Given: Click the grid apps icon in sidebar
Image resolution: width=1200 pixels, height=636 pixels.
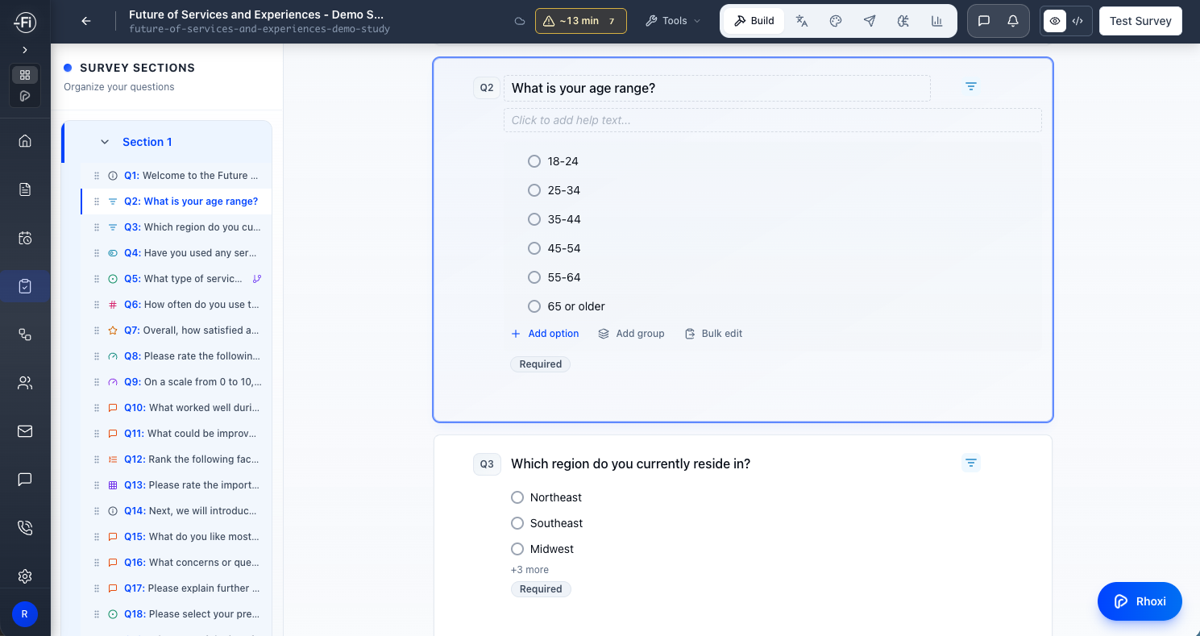Looking at the screenshot, I should point(25,75).
